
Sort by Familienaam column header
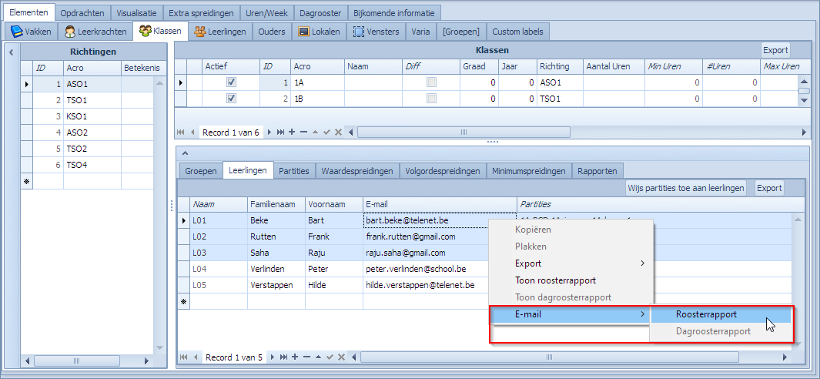pyautogui.click(x=276, y=204)
